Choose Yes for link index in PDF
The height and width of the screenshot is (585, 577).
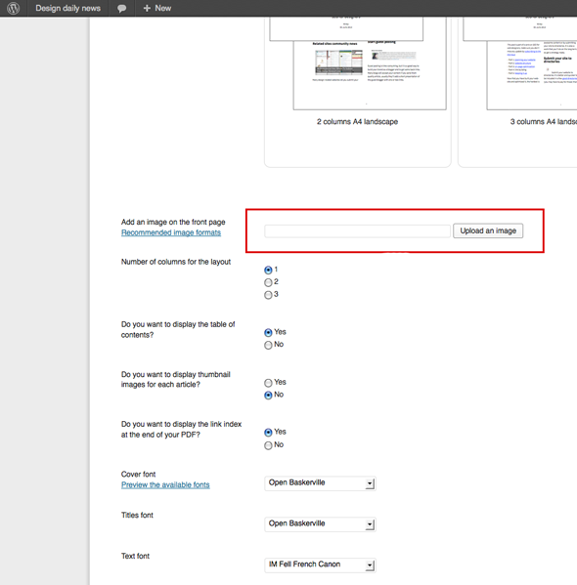(x=268, y=433)
